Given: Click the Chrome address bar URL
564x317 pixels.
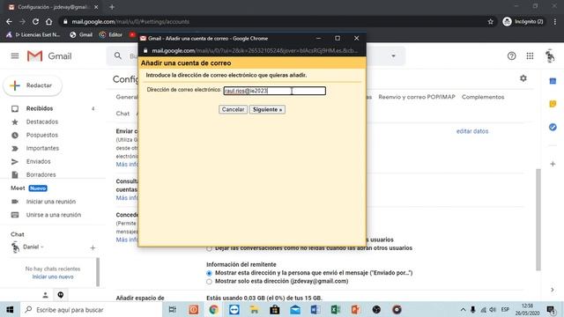Looking at the screenshot, I should (x=130, y=21).
